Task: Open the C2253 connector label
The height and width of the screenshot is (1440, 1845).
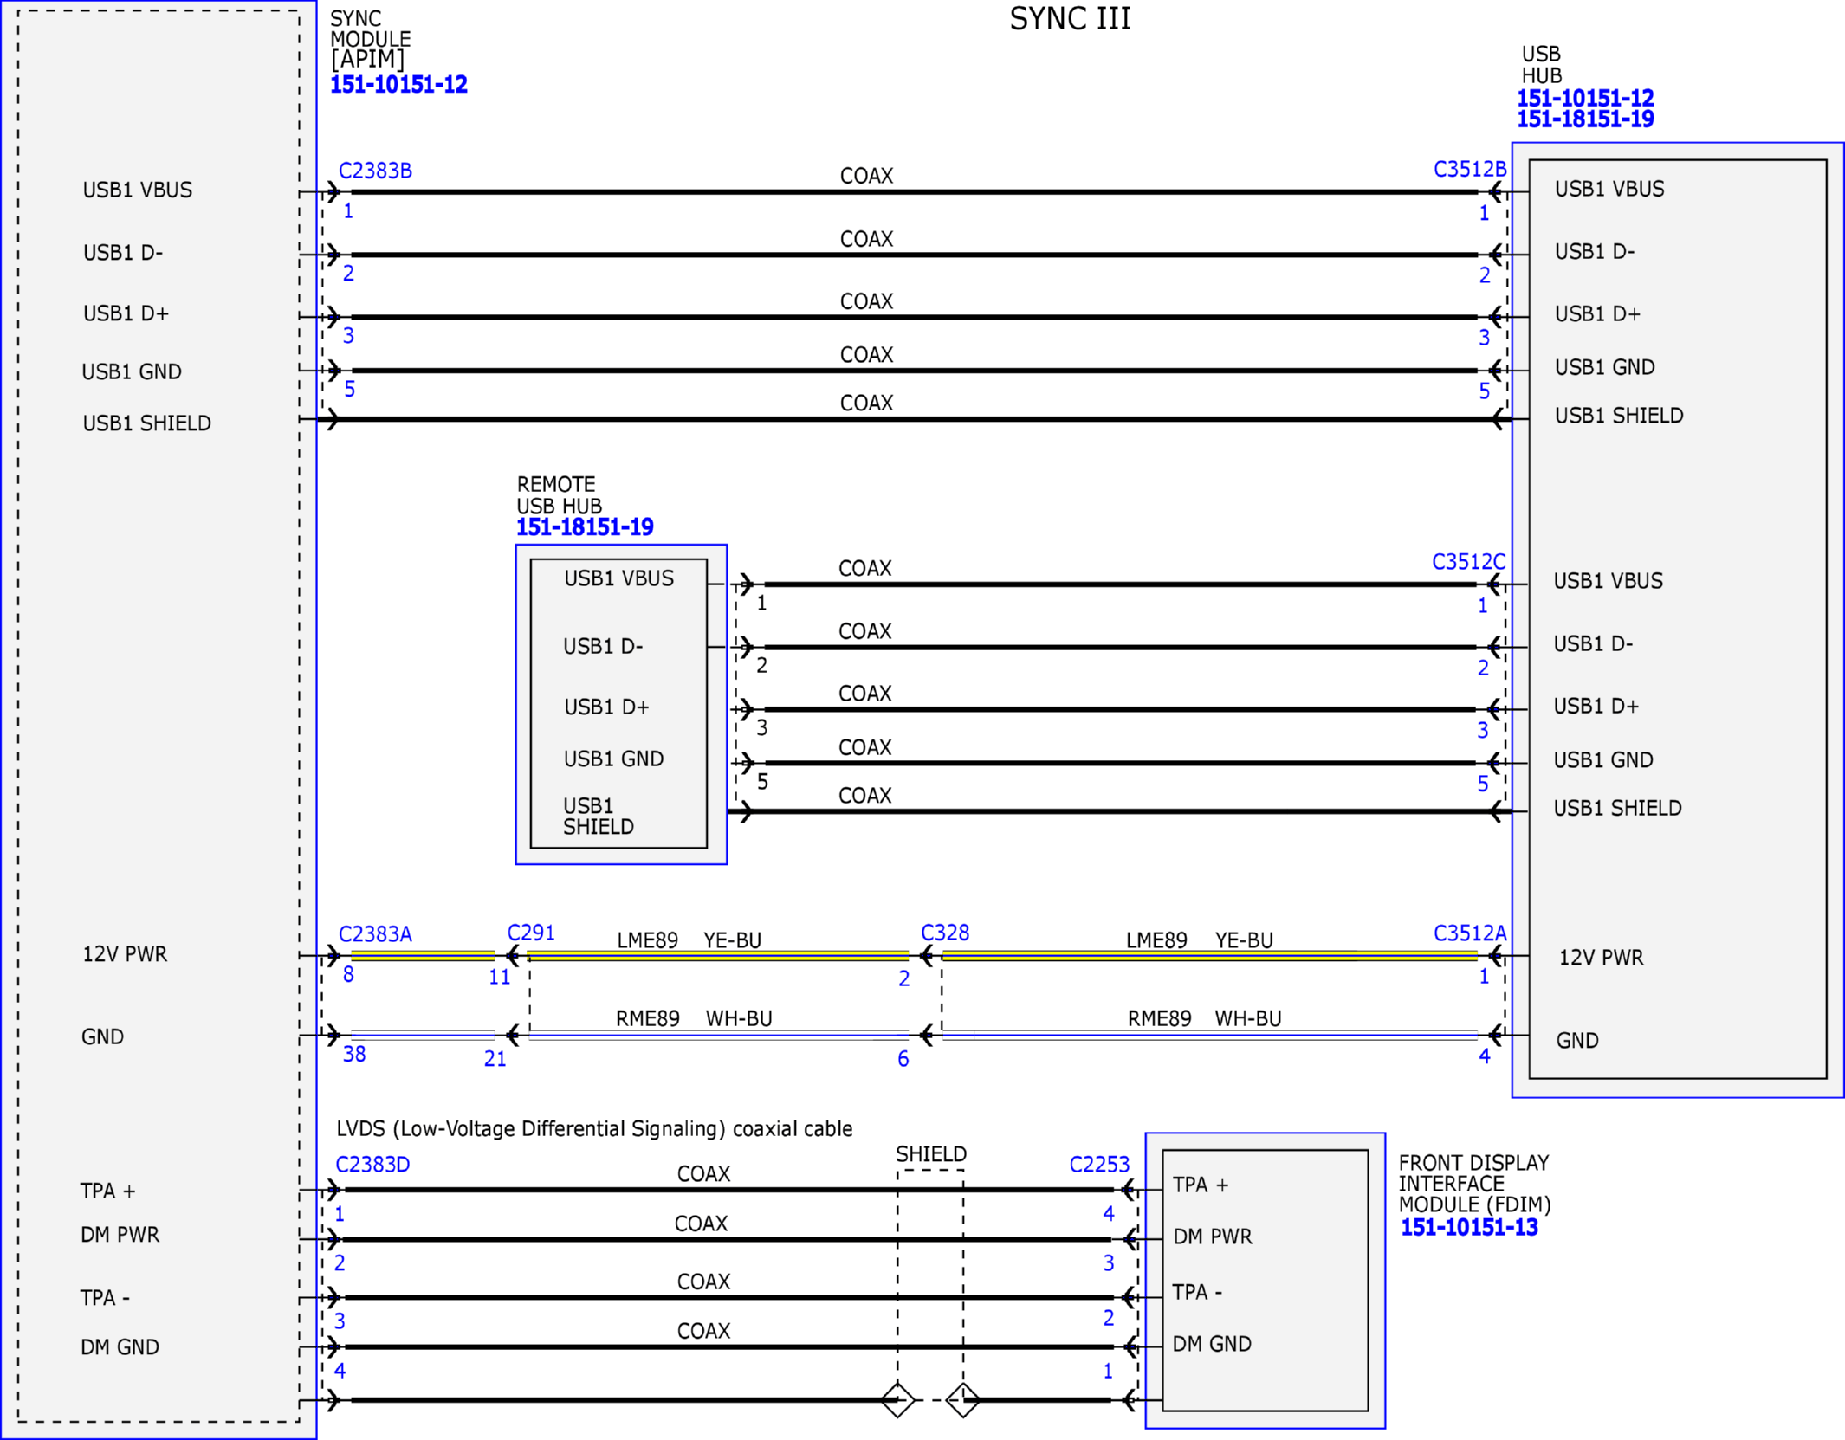Action: (x=1099, y=1165)
